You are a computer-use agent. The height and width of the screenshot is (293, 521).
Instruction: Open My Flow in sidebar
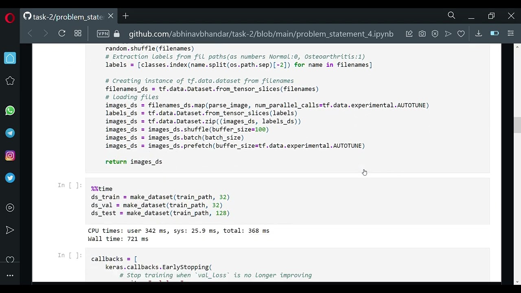tap(10, 230)
